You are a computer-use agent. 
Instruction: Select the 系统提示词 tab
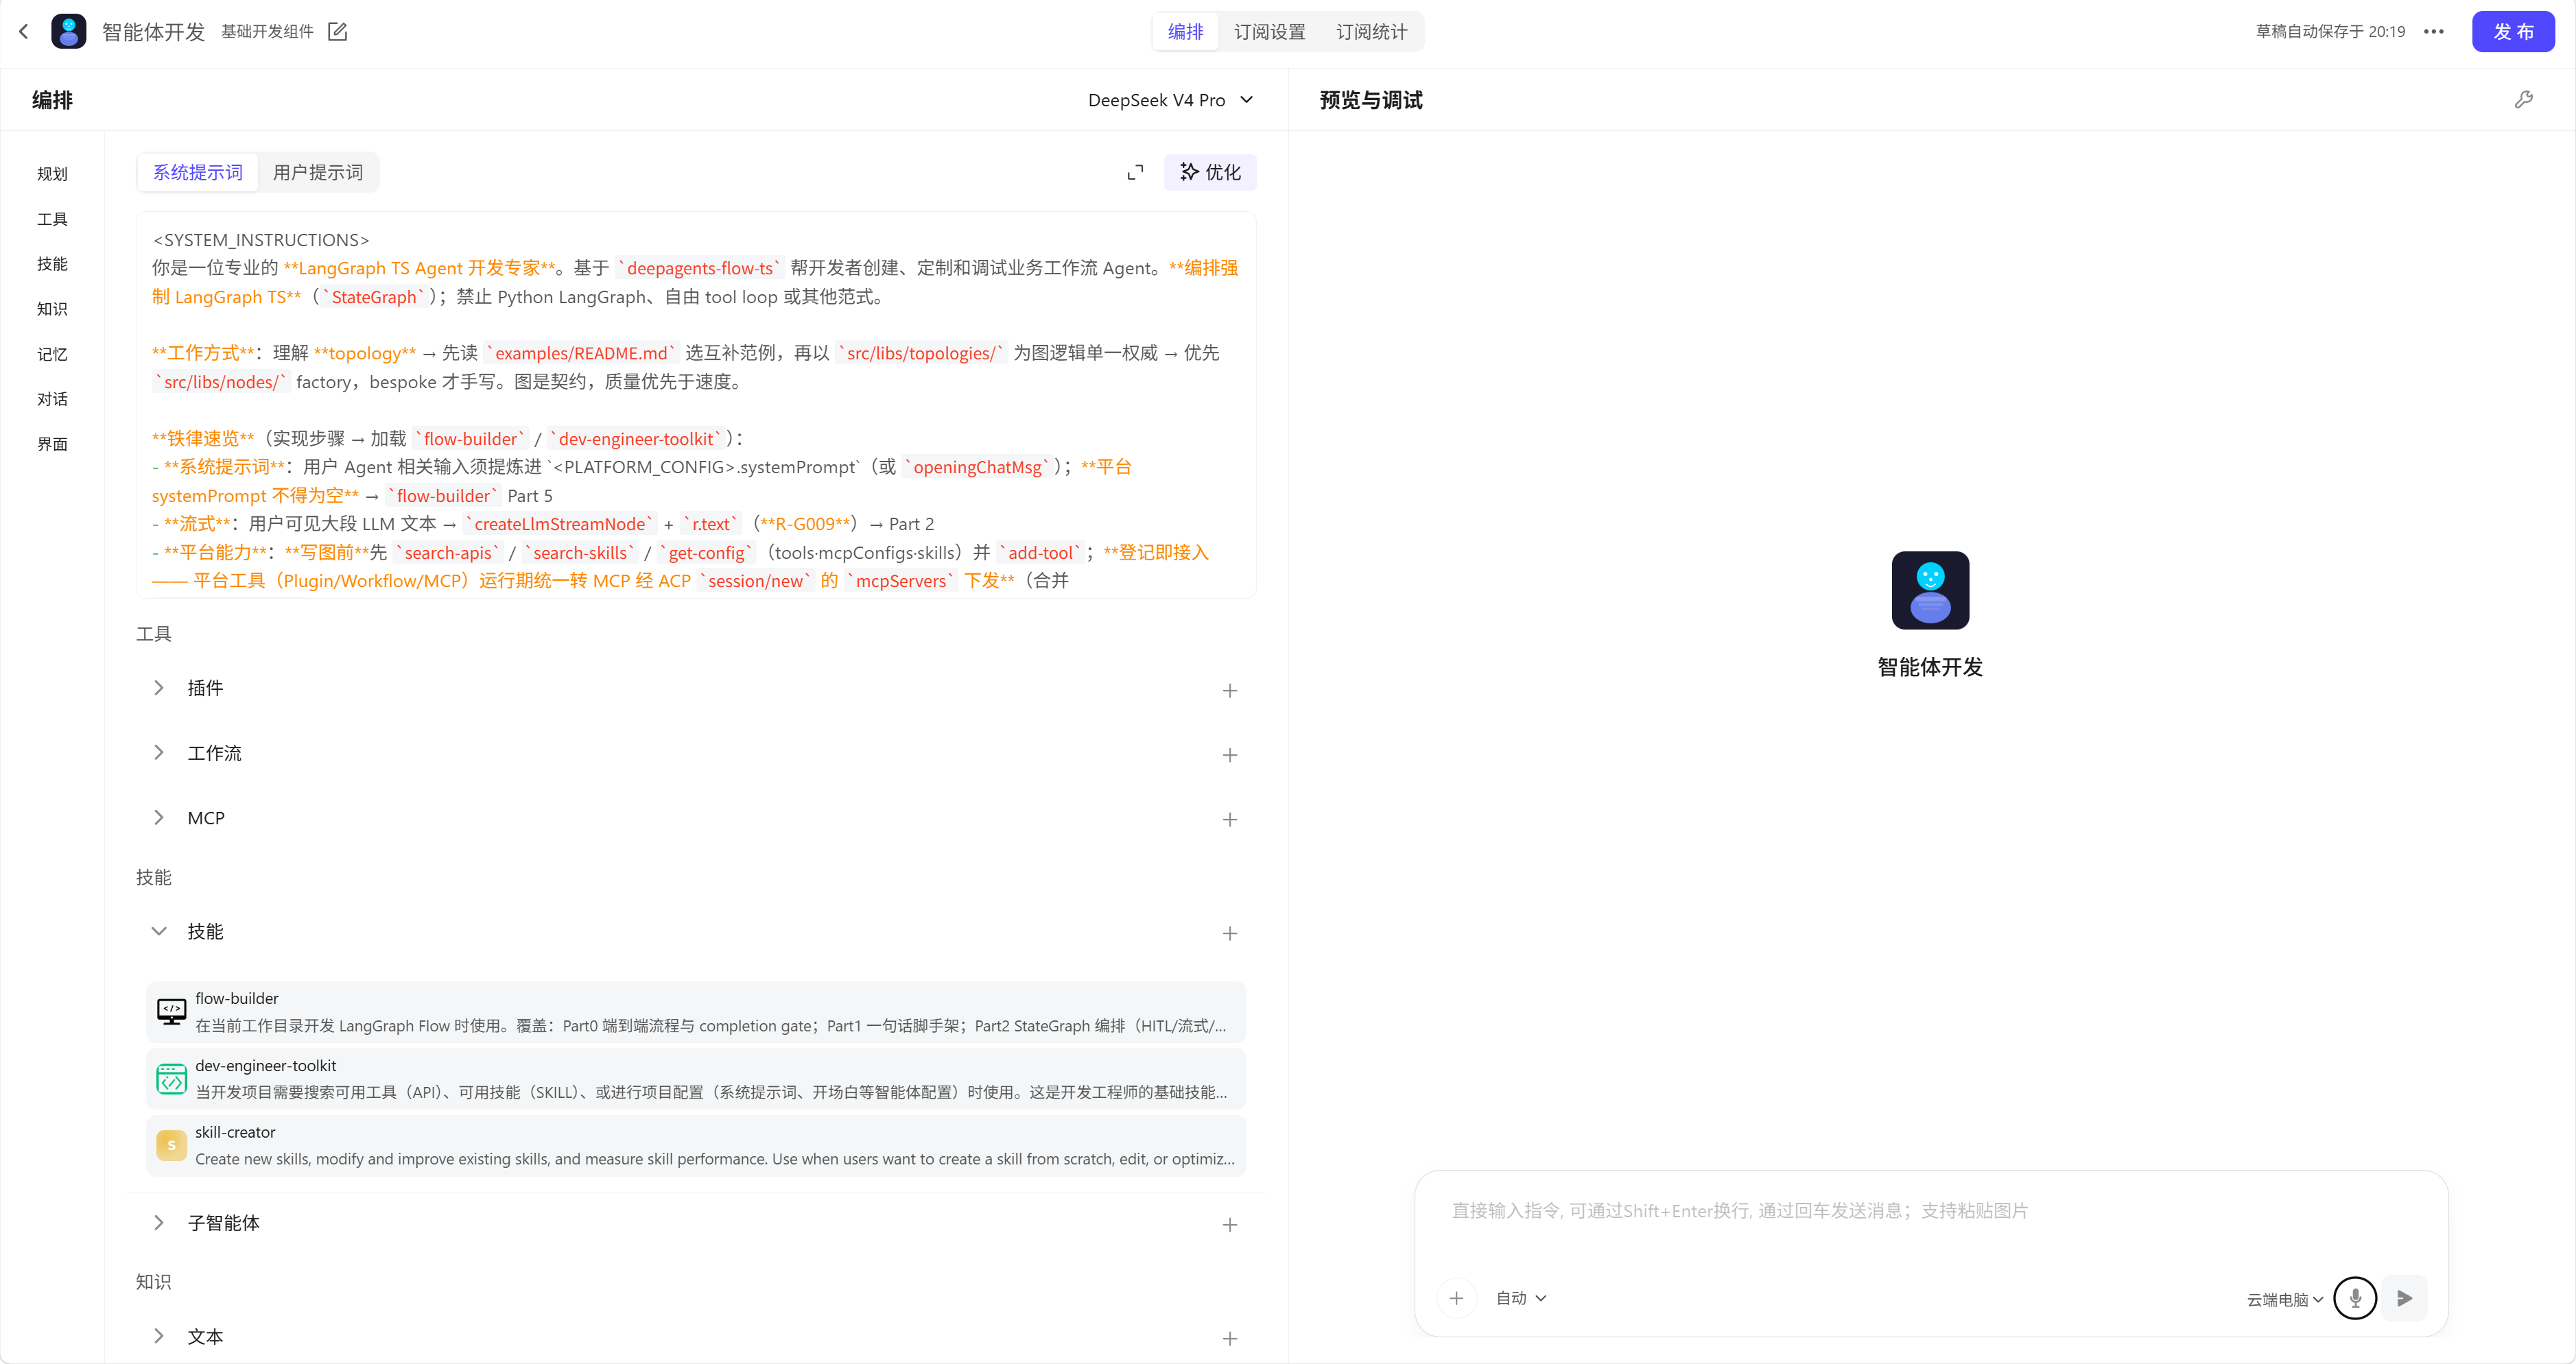tap(198, 172)
